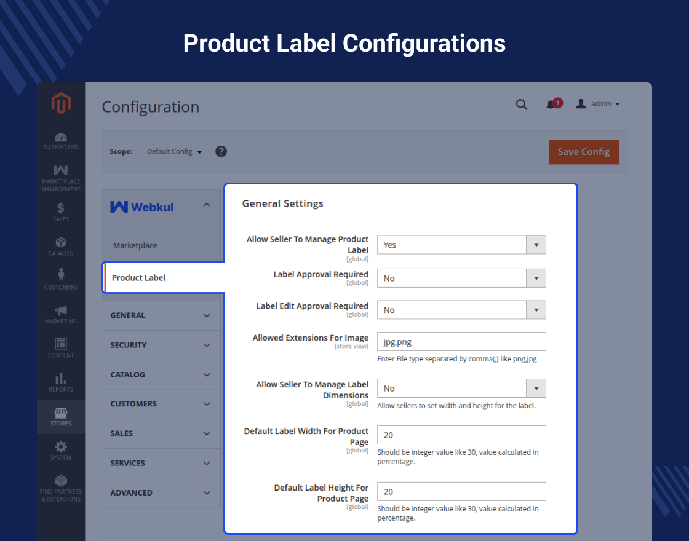Open the System sidebar menu

coord(61,451)
